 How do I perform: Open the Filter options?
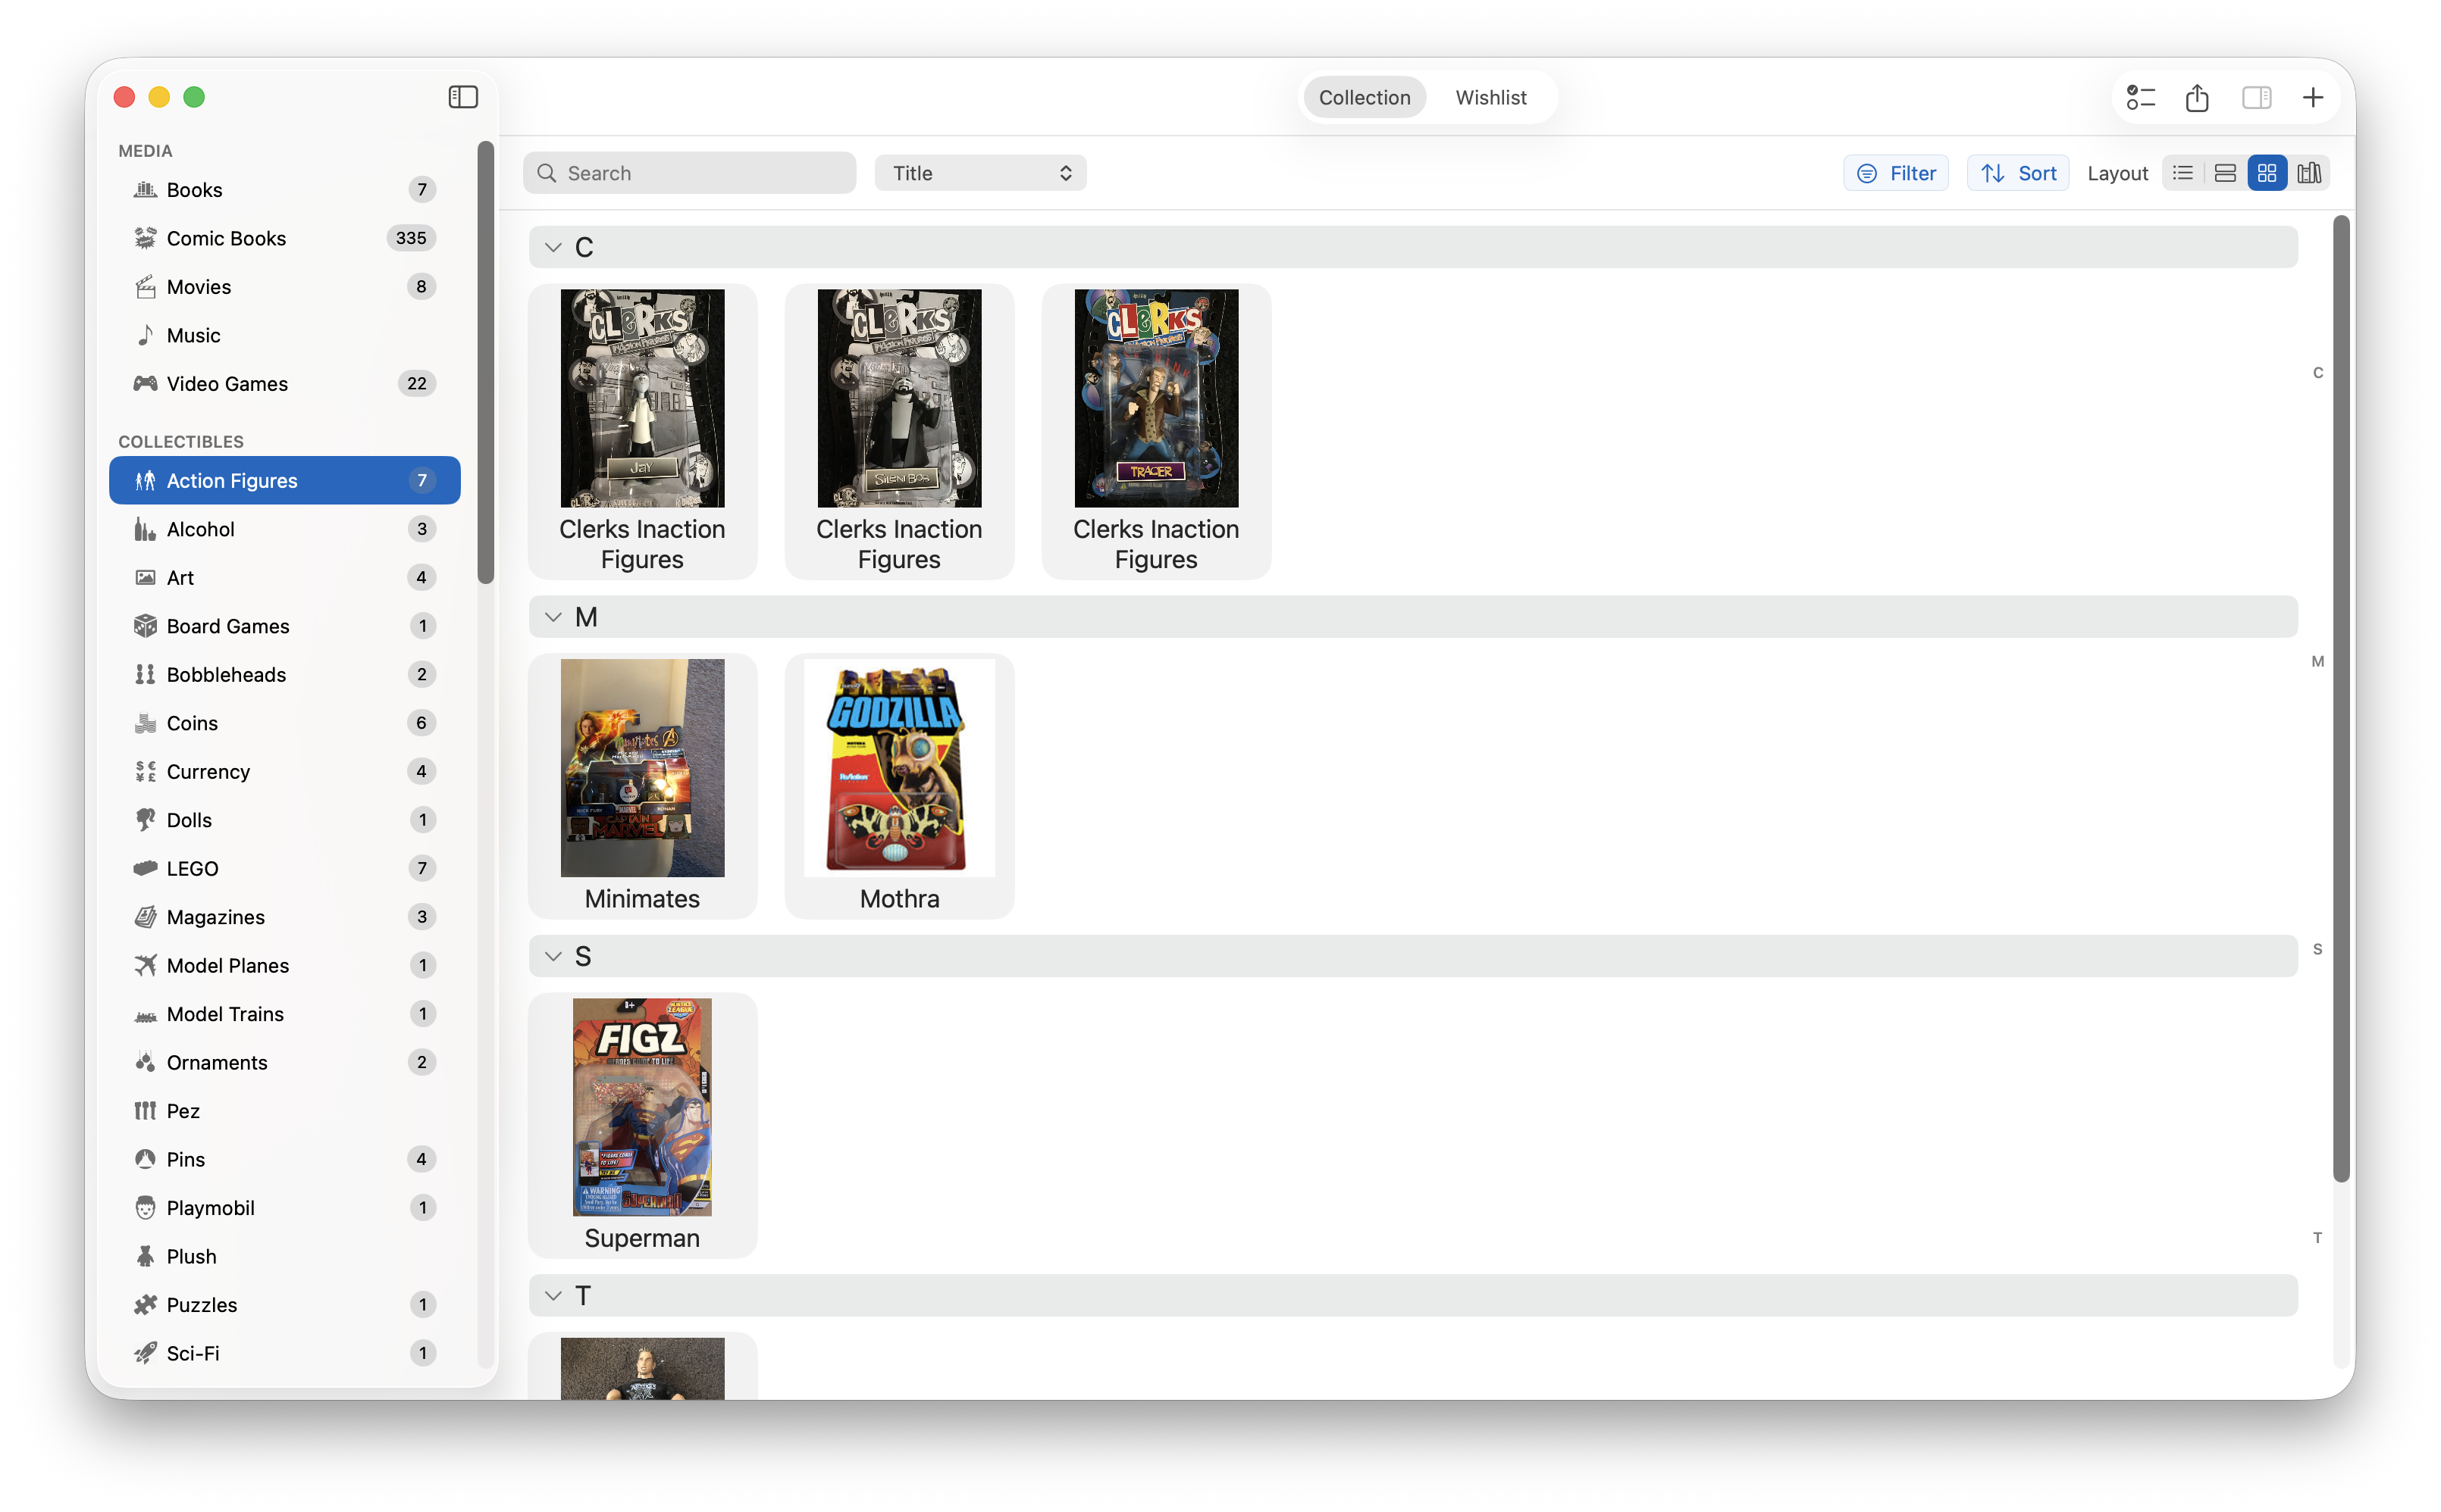pos(1896,172)
